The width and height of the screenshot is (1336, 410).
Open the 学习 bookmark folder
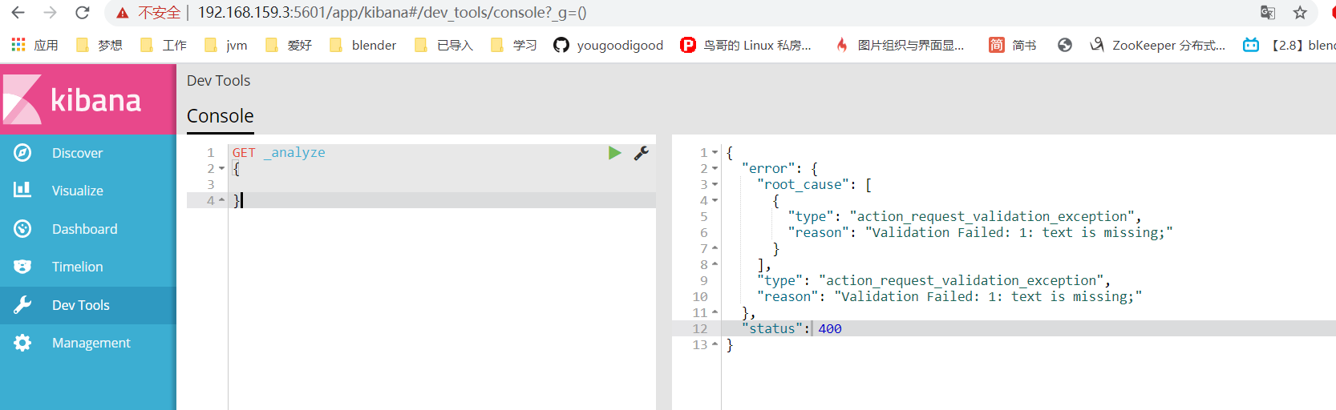[514, 45]
